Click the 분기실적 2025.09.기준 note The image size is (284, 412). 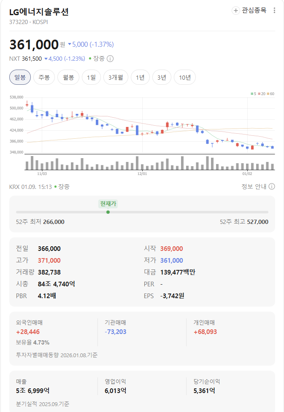[43, 404]
